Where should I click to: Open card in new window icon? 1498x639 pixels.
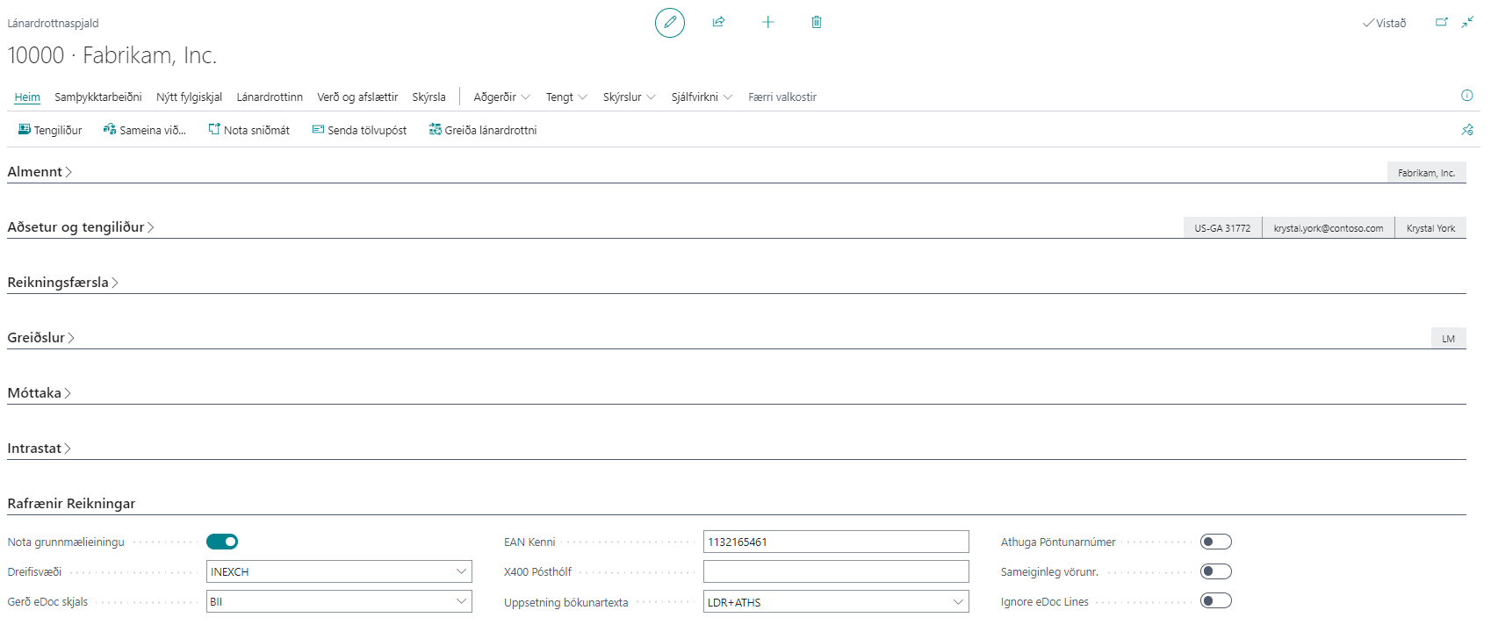pyautogui.click(x=1441, y=22)
